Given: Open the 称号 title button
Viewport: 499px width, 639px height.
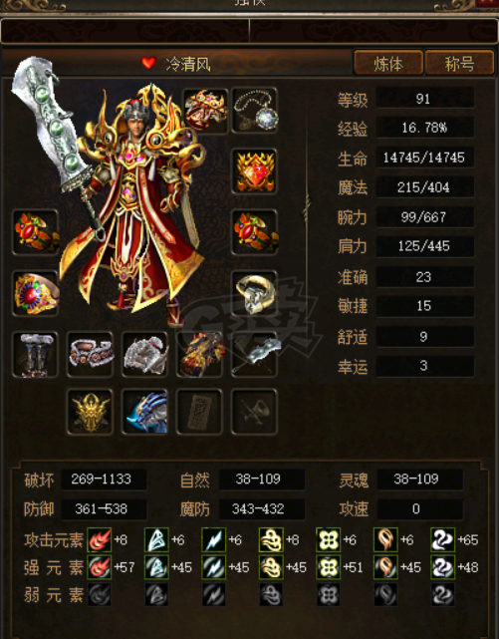Looking at the screenshot, I should tap(459, 63).
